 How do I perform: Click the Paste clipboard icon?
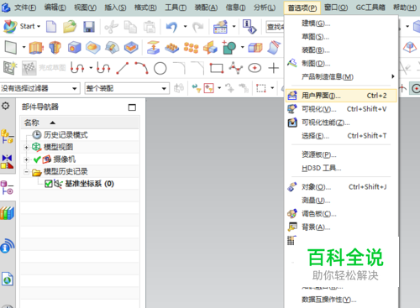click(x=150, y=27)
